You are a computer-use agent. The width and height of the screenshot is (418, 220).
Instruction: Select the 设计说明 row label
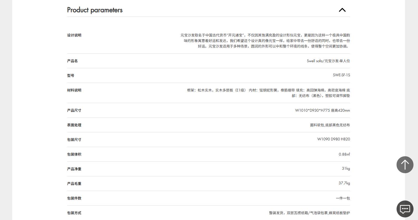[74, 35]
